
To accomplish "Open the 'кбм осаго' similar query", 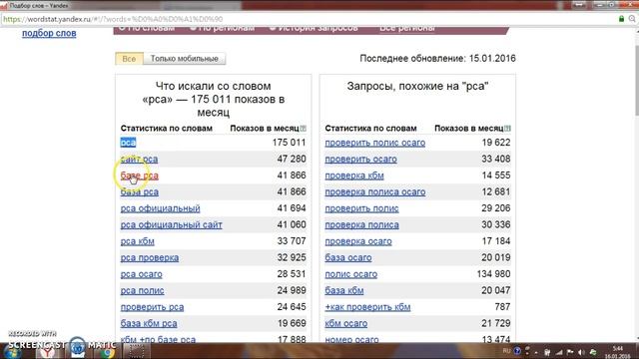I will click(x=346, y=323).
